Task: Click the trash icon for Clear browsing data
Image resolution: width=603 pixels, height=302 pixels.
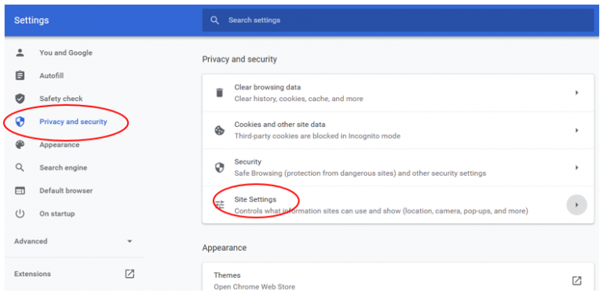Action: tap(220, 93)
